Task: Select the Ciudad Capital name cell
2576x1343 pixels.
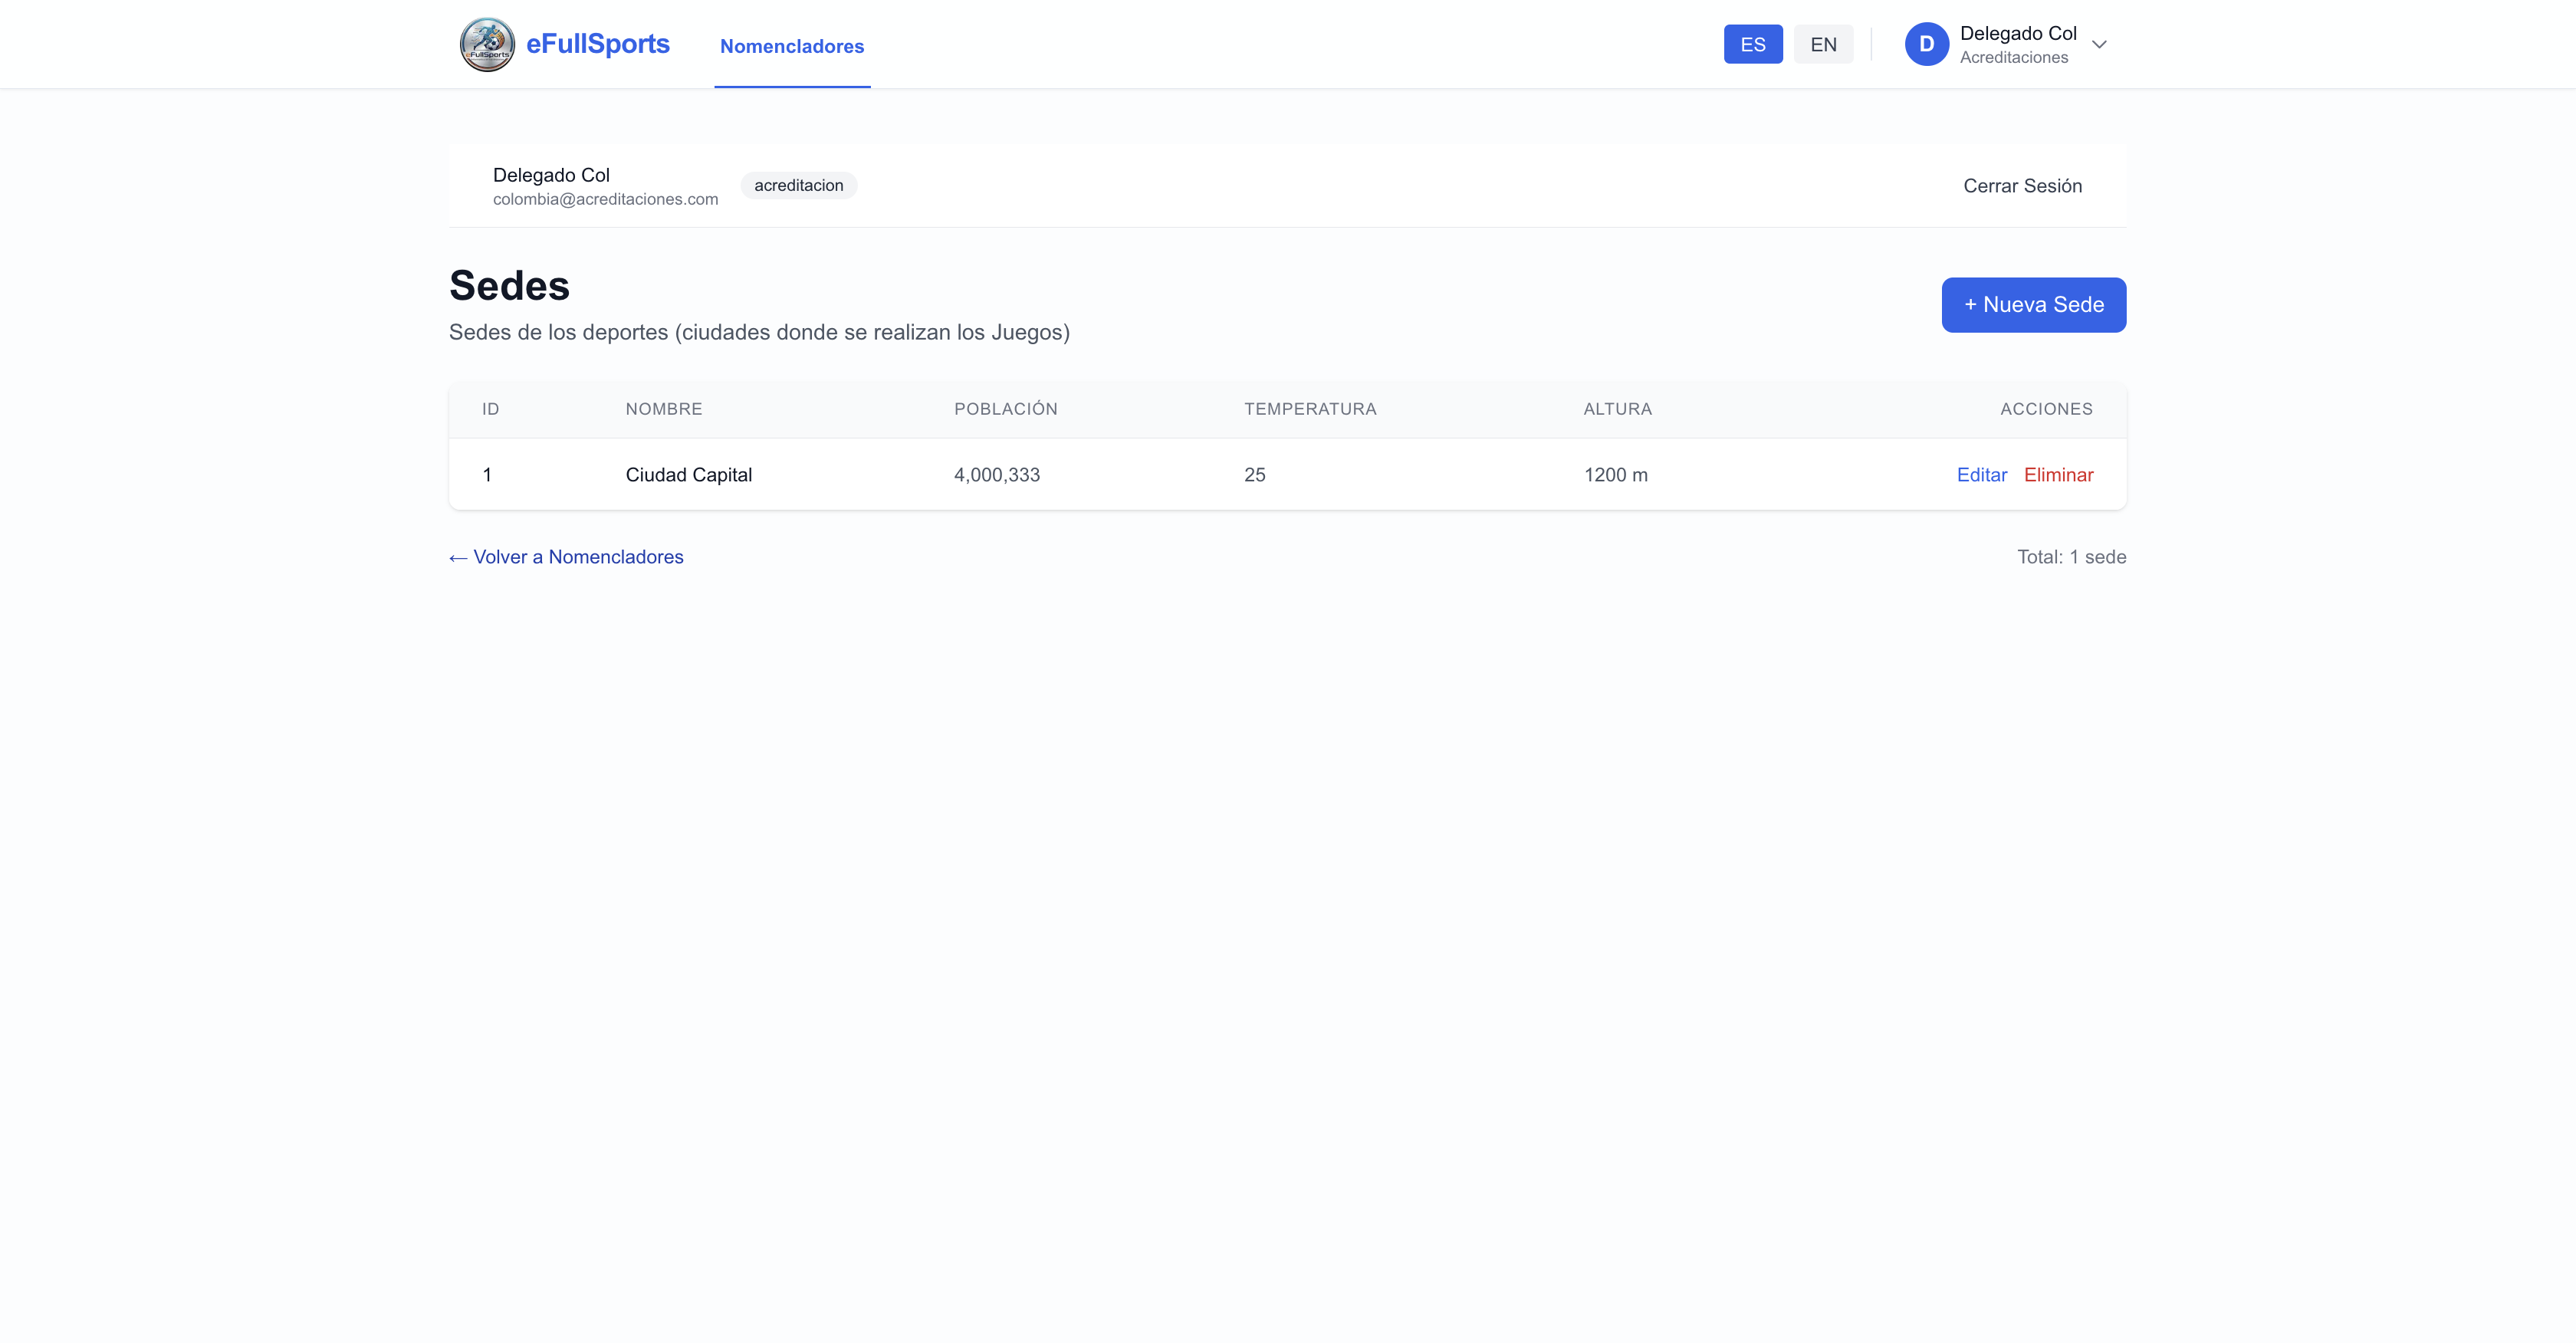Action: (x=688, y=475)
